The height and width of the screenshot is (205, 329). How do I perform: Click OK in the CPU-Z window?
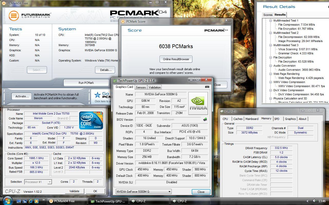[95, 191]
